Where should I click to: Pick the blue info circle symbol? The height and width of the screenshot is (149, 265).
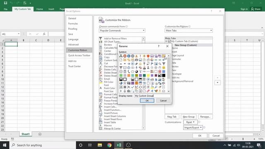(129, 56)
